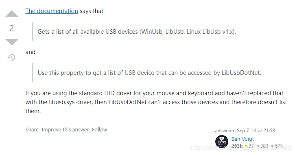Image resolution: width=295 pixels, height=155 pixels.
Task: Click the "answered Sep 7 '14 at 21:58" timestamp
Action: [245, 131]
